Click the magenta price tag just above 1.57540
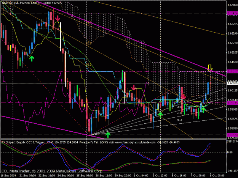The image size is (238, 178). pos(232,135)
